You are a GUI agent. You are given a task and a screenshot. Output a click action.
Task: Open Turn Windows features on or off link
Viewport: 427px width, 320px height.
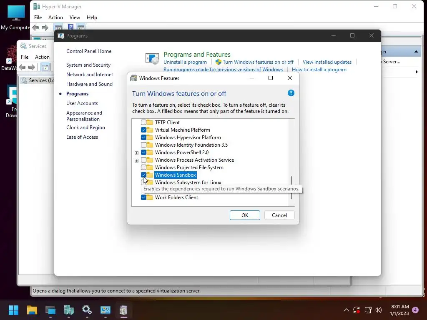(x=258, y=62)
